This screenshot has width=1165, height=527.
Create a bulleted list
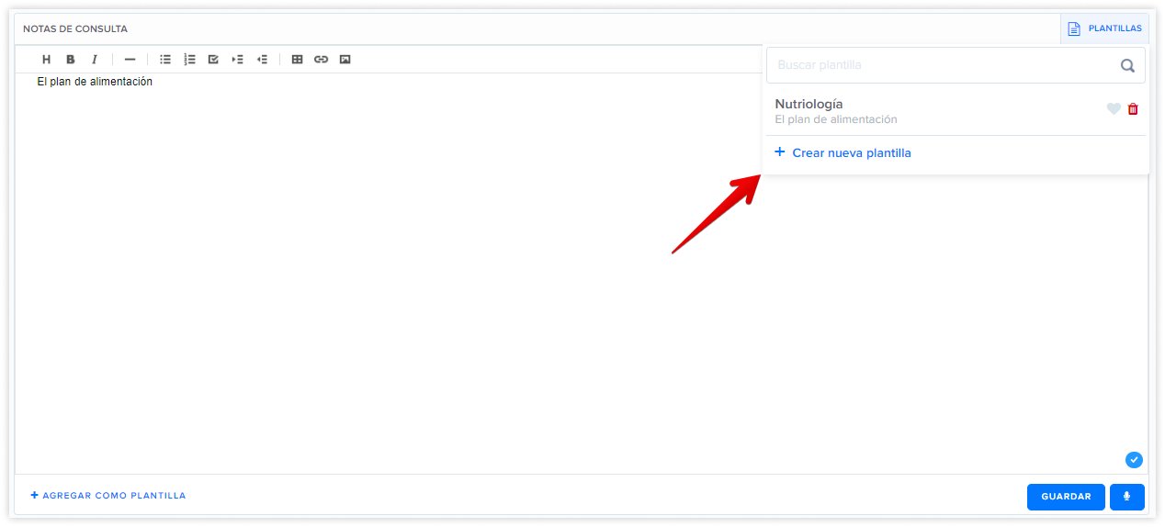(x=165, y=60)
